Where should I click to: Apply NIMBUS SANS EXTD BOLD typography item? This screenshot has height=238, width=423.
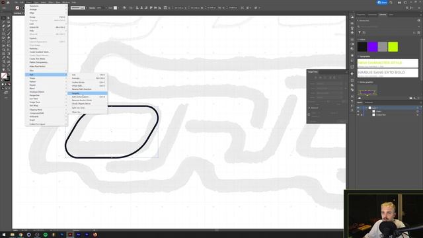click(x=388, y=73)
